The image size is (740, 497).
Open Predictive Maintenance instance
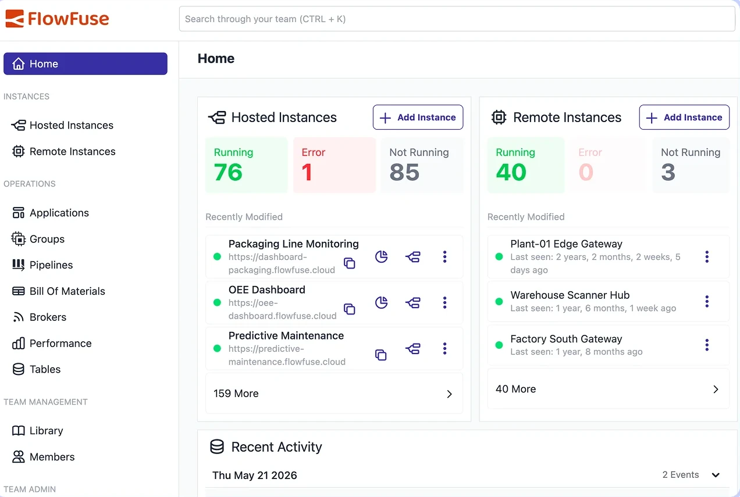(x=286, y=335)
